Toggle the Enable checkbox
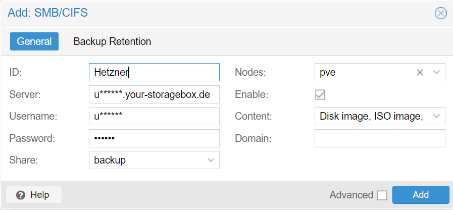This screenshot has height=210, width=453. (320, 94)
